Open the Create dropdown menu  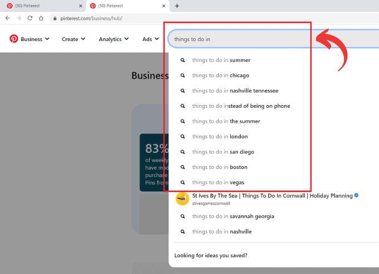pyautogui.click(x=73, y=39)
